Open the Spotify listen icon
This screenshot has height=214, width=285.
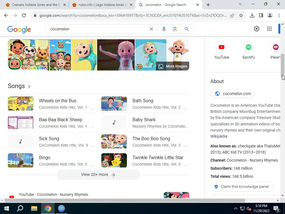tap(249, 47)
